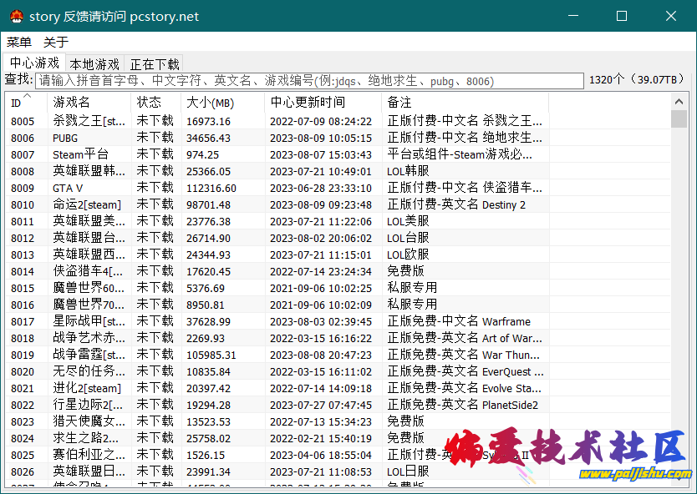
Task: Open the 关于 menu
Action: click(x=56, y=43)
